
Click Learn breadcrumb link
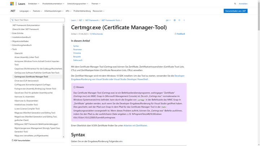coord(73,20)
